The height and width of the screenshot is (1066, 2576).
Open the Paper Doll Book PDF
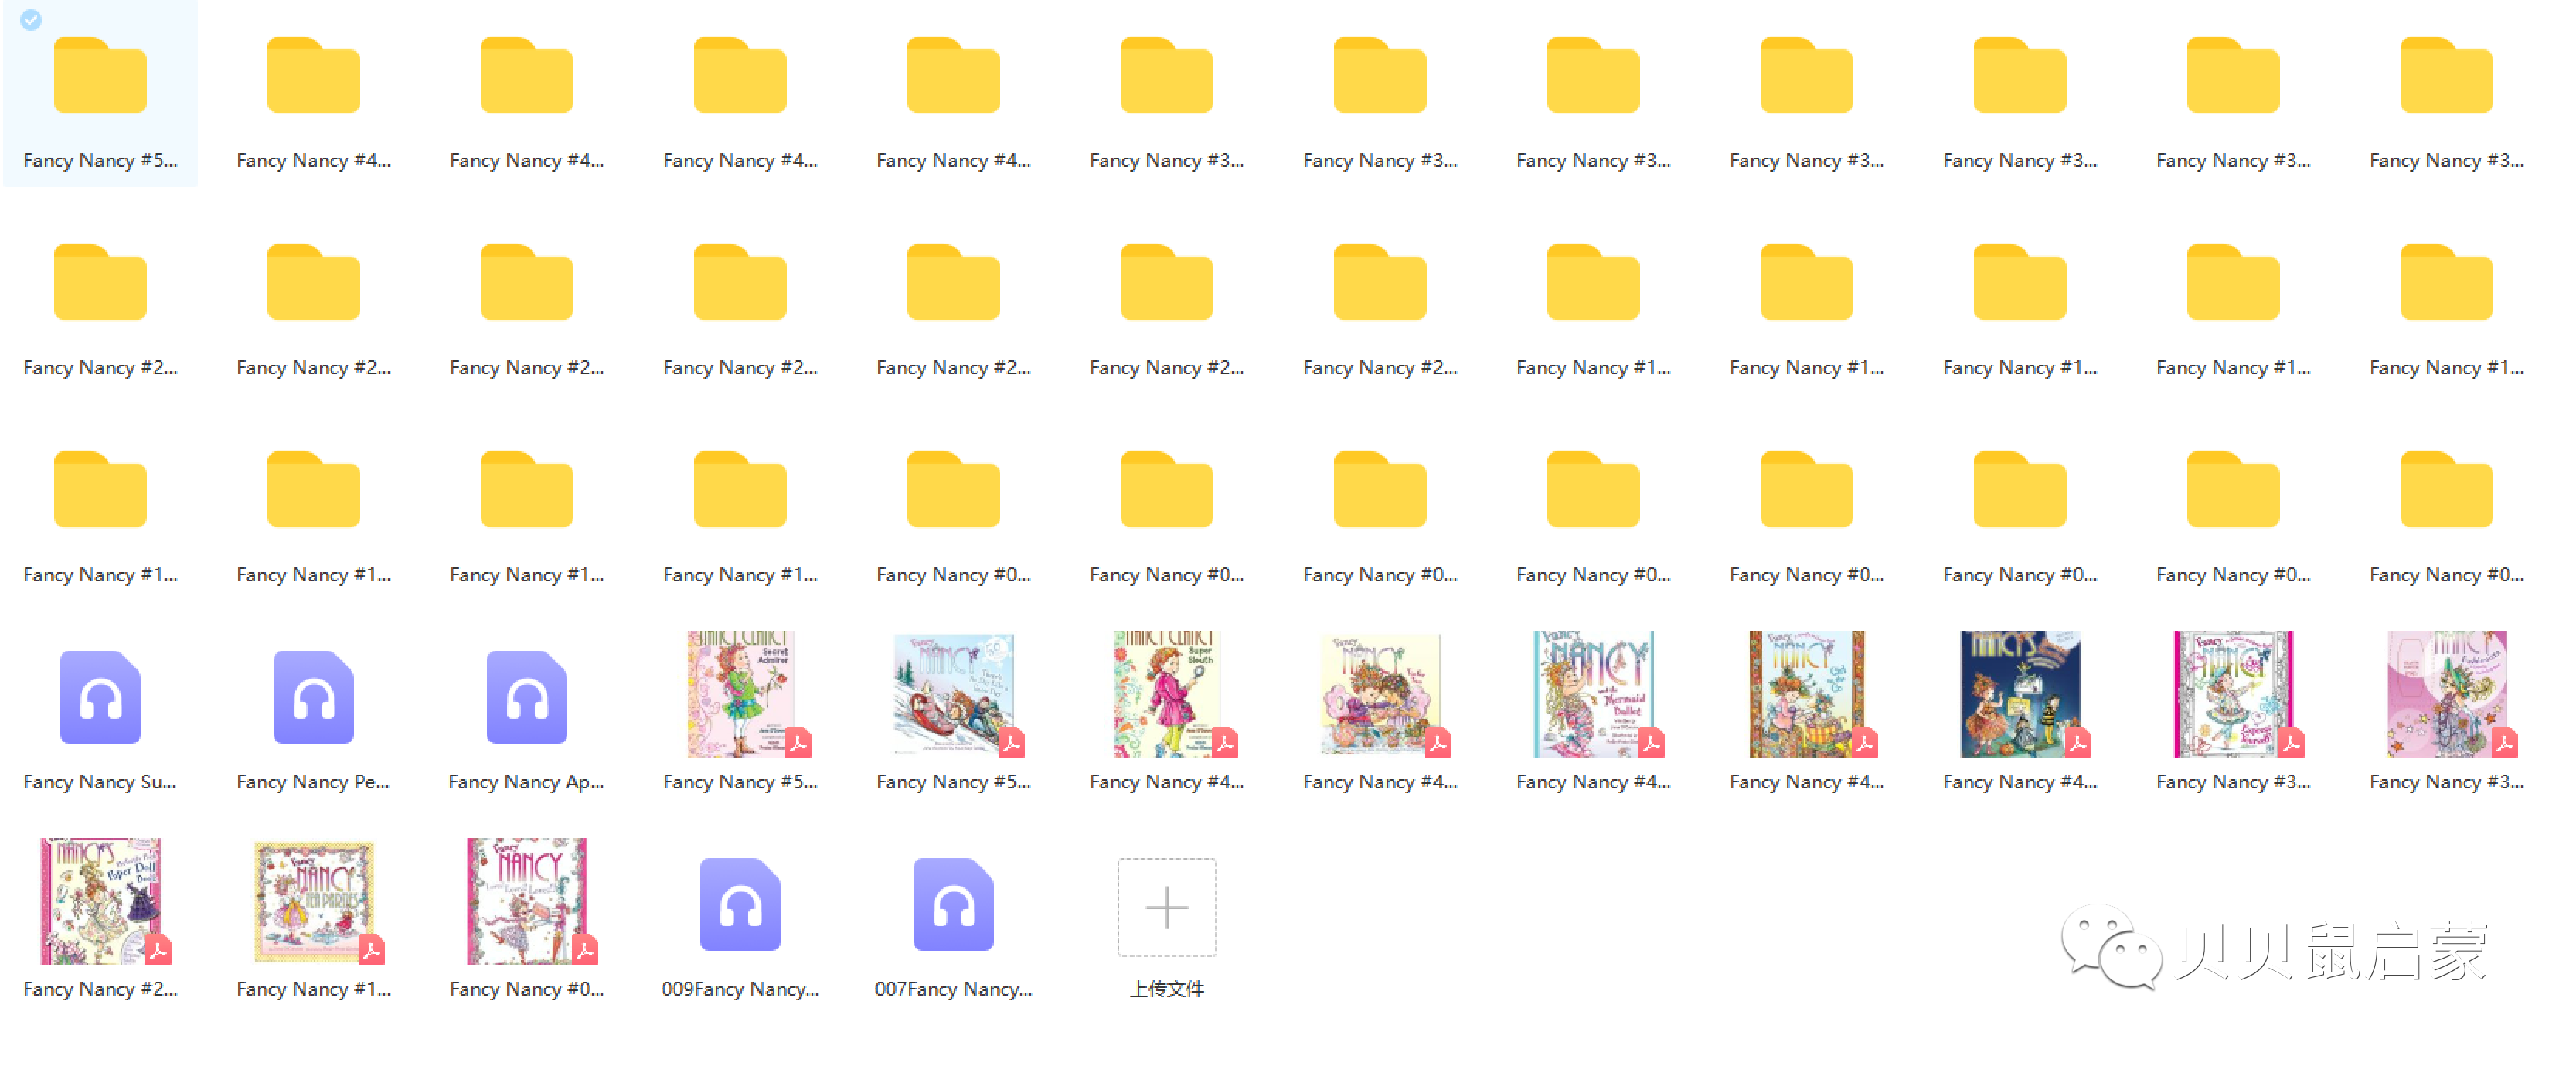pos(100,900)
